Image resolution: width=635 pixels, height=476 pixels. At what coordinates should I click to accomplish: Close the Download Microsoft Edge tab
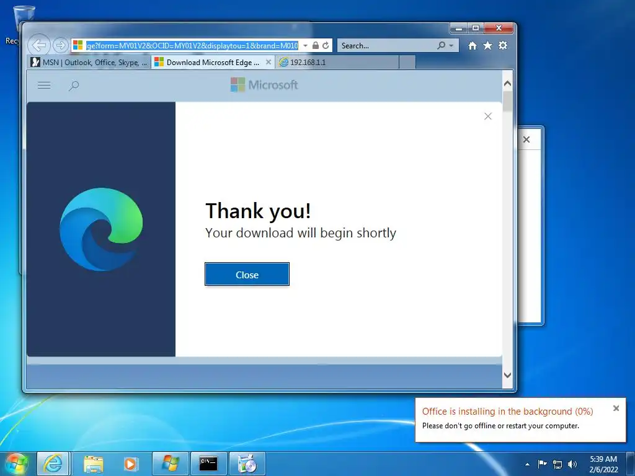[x=268, y=63]
